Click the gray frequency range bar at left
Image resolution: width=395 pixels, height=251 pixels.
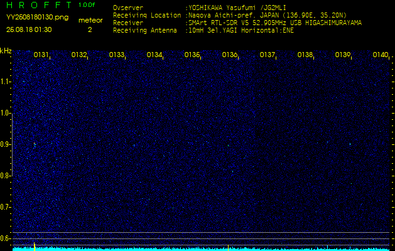(12, 144)
